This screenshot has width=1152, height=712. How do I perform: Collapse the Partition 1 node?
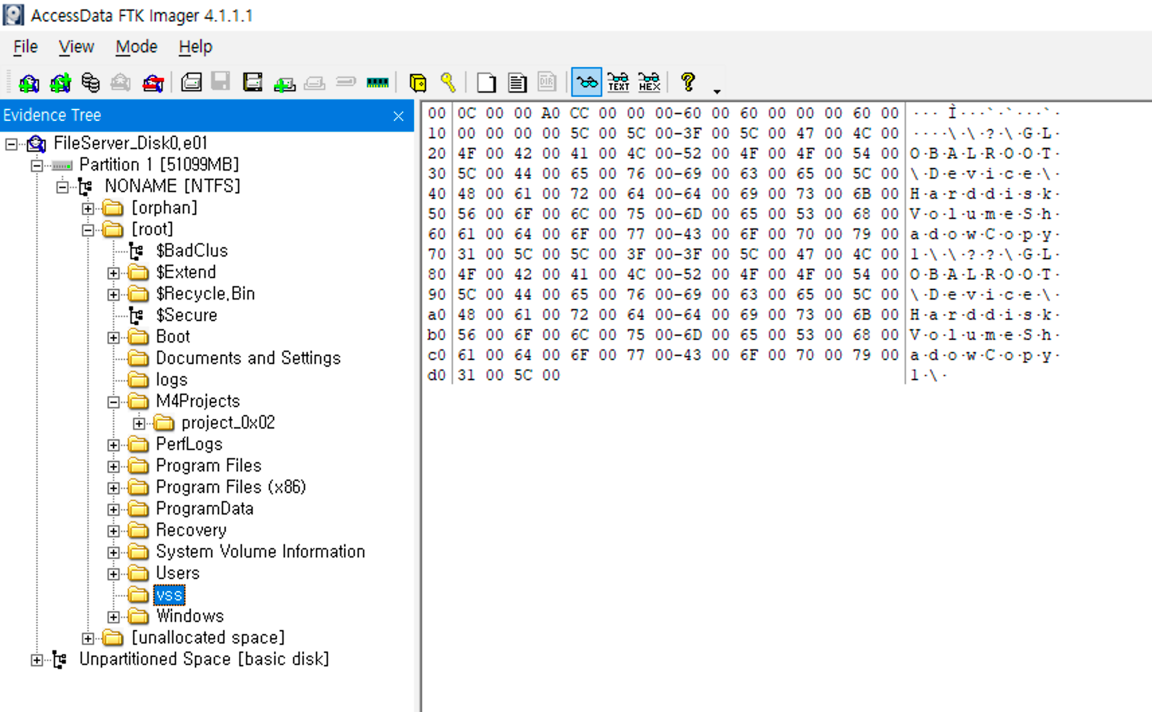[37, 165]
